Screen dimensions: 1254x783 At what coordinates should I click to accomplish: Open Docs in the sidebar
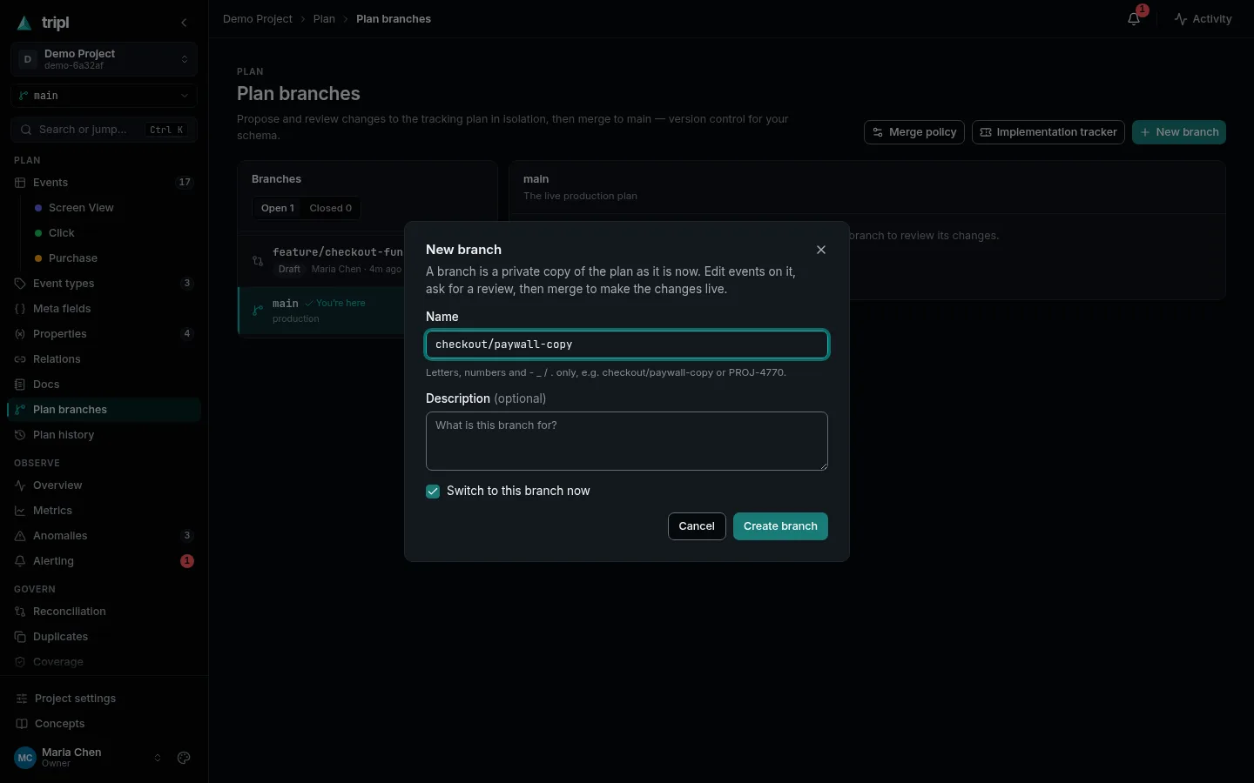[x=104, y=385]
